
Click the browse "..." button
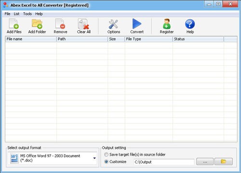(x=205, y=161)
